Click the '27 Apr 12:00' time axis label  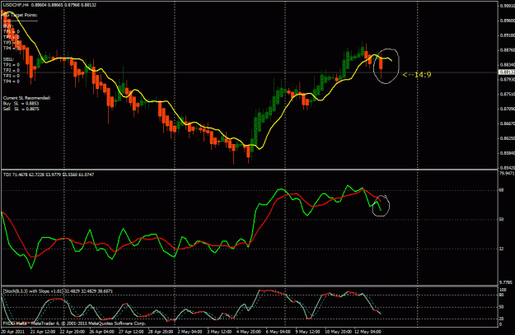coord(131,332)
